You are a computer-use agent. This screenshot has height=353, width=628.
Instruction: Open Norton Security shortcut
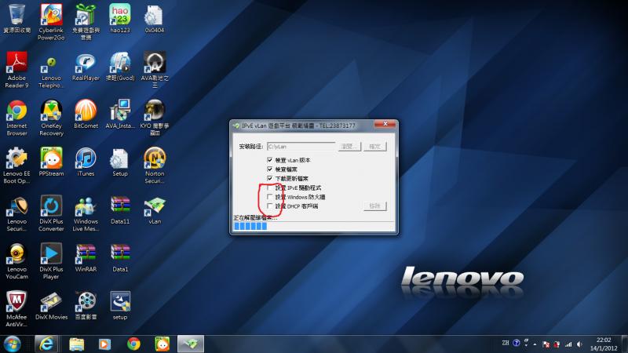point(155,165)
